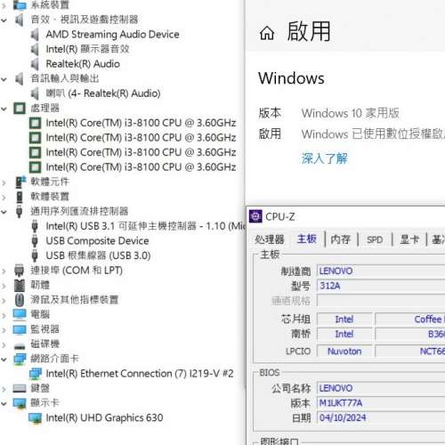Expand the 連接埠 (COM 和 LPT) category
The width and height of the screenshot is (445, 445).
[4, 271]
